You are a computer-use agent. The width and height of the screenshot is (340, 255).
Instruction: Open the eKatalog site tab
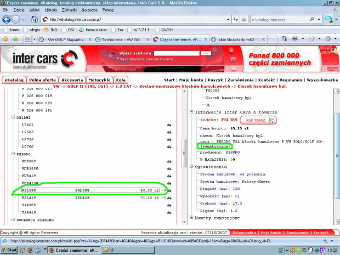point(14,80)
